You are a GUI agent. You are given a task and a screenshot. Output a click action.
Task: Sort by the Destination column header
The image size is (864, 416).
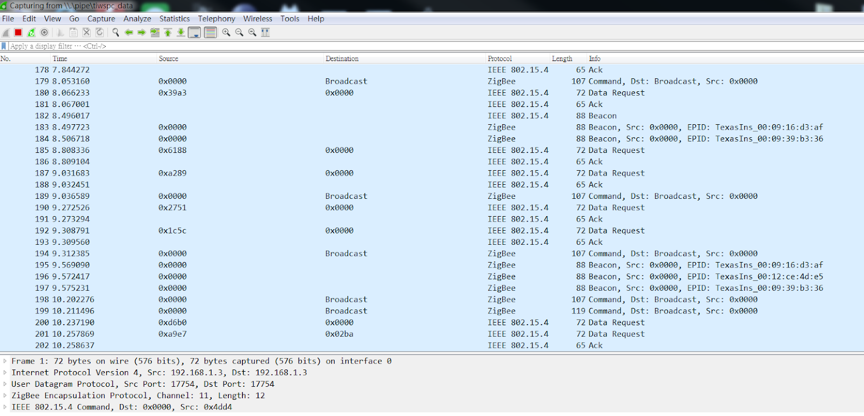point(404,59)
